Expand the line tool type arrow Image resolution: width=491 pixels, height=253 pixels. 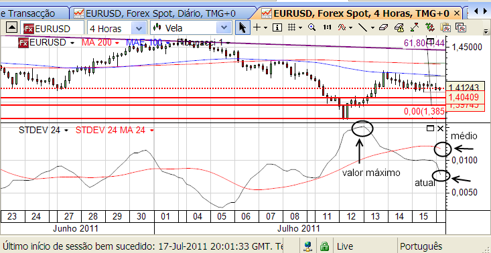[372, 28]
